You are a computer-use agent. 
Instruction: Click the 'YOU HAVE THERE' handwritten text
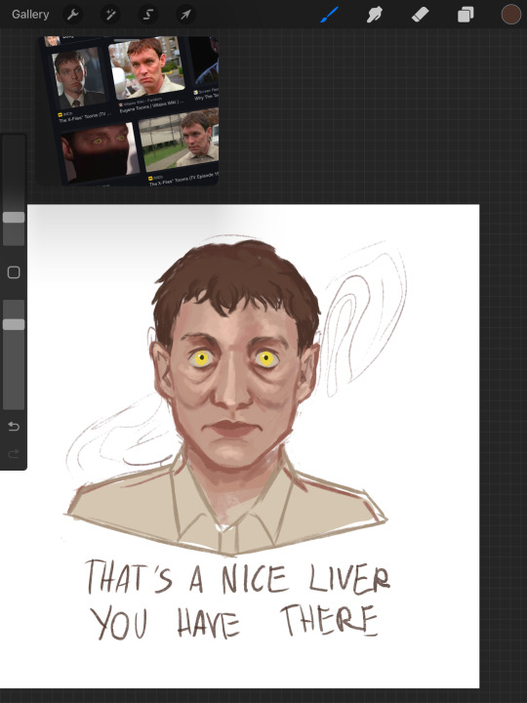point(234,622)
